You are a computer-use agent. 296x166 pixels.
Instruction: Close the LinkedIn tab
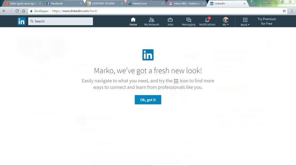point(244,3)
